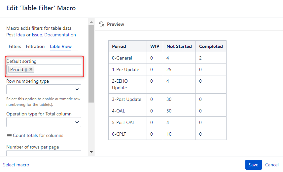The height and width of the screenshot is (172, 283).
Task: Follow the Issue link
Action: (37, 35)
